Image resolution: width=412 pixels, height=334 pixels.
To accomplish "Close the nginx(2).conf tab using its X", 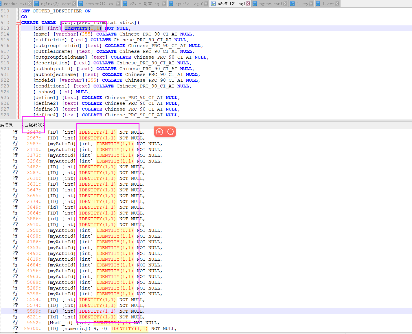I will [74, 4].
